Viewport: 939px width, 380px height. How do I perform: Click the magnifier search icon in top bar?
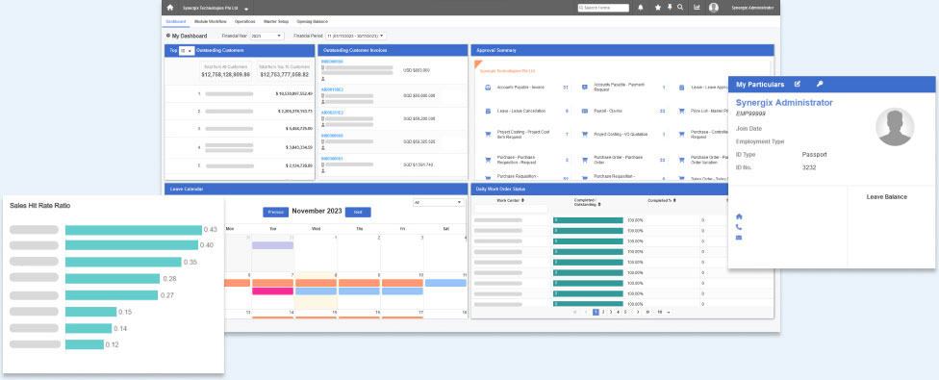click(679, 8)
